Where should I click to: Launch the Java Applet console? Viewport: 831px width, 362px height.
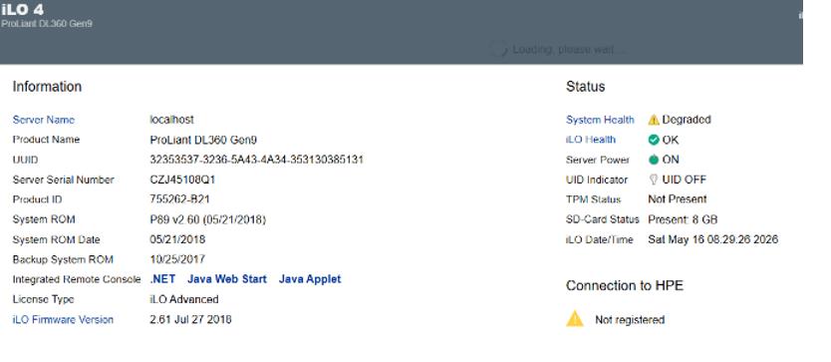[x=310, y=279]
